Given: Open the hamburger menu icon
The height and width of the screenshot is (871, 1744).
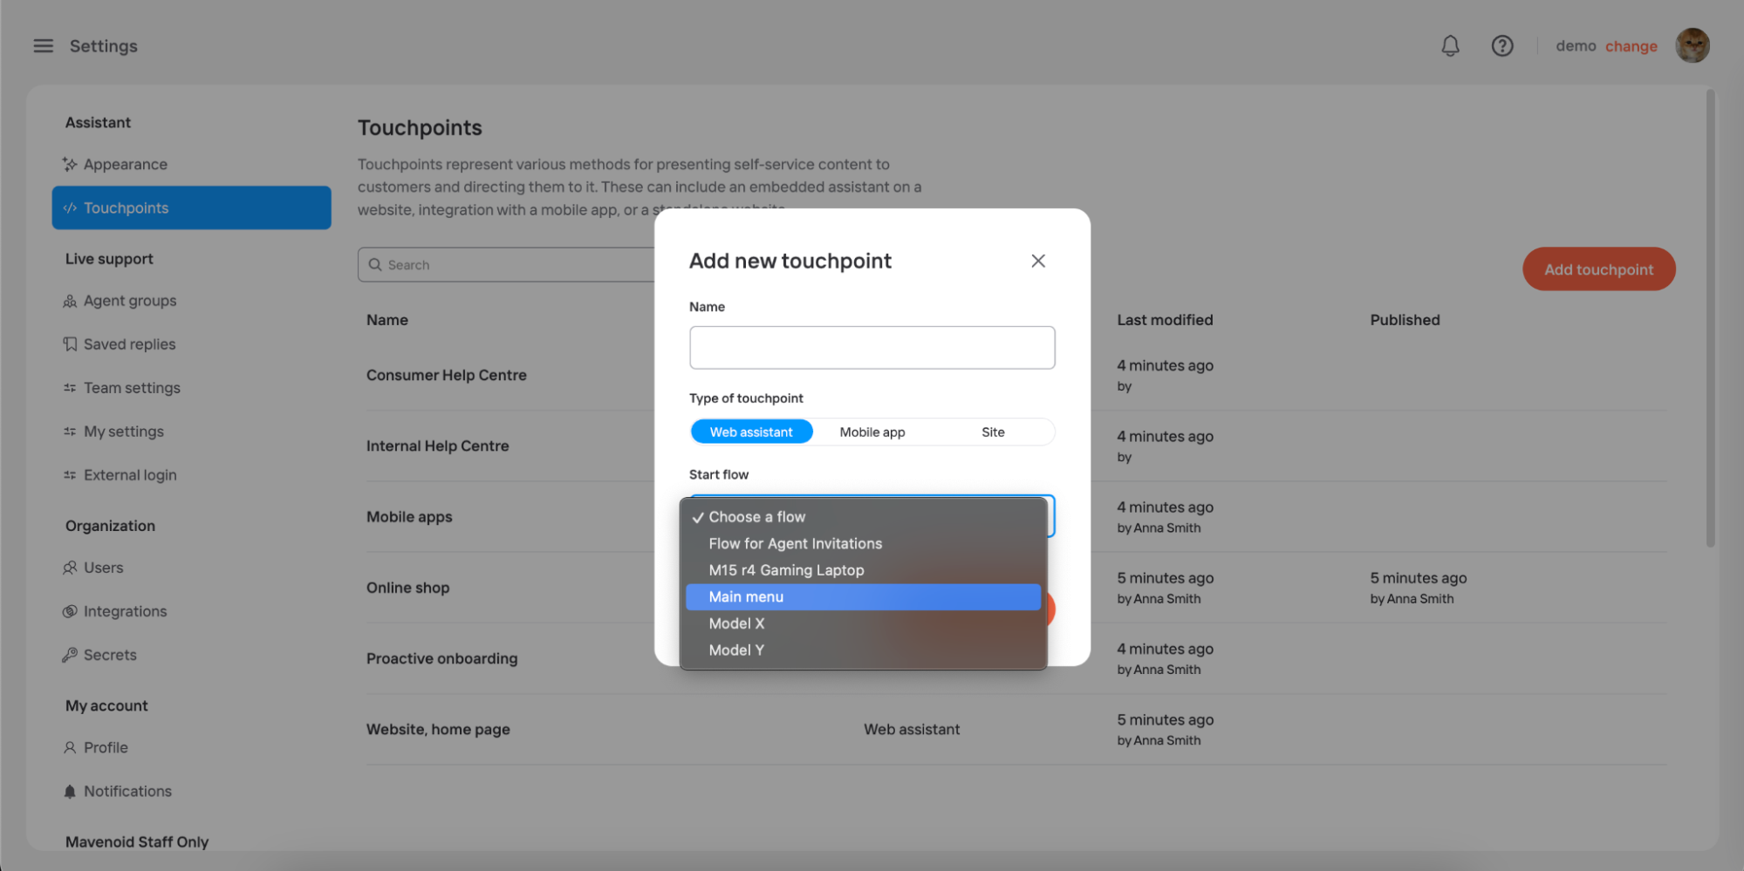Looking at the screenshot, I should (43, 46).
